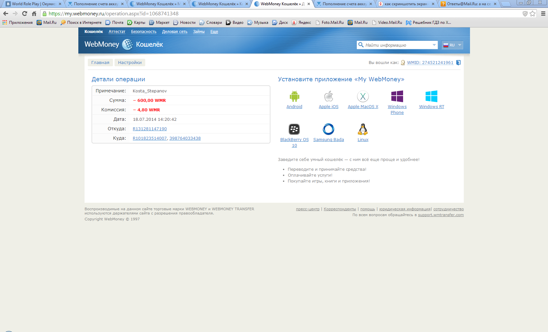548x332 pixels.
Task: Open Foto.Mail.Ru bookmark
Action: [x=329, y=23]
